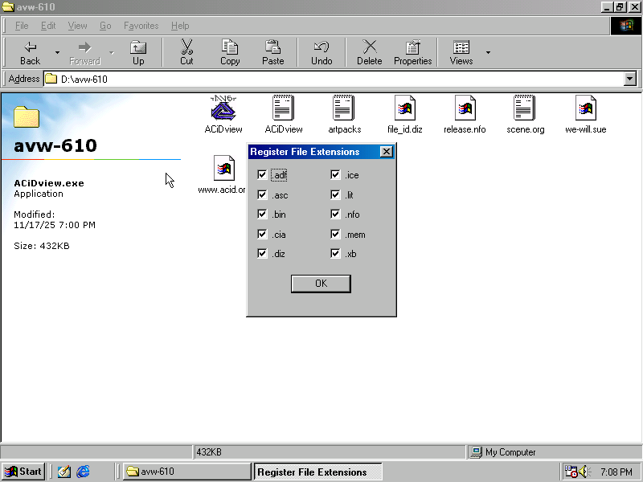Disable the .xb extension checkbox
This screenshot has height=482, width=643.
335,254
